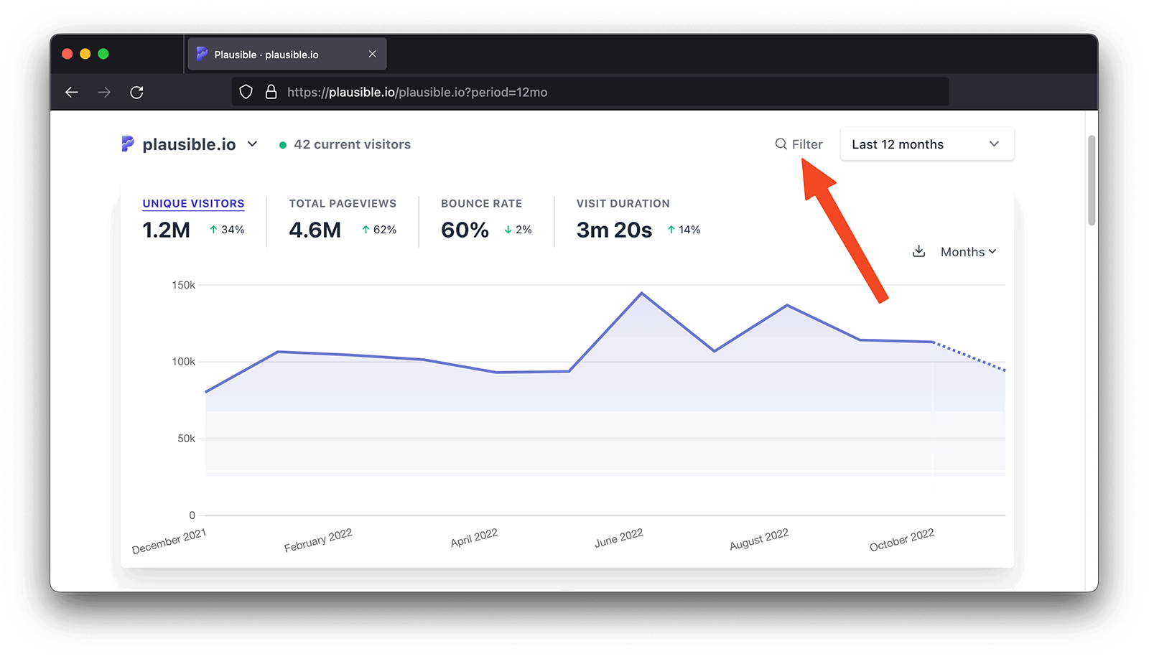Click the padlock site security icon

[271, 92]
